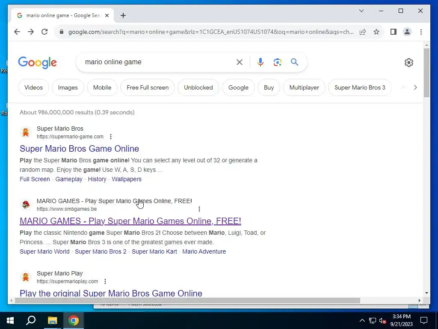Select the Buy filter chip
The width and height of the screenshot is (438, 329).
tap(269, 87)
